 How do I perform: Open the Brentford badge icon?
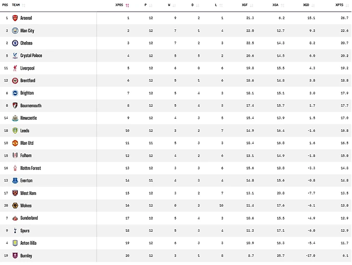[15, 81]
